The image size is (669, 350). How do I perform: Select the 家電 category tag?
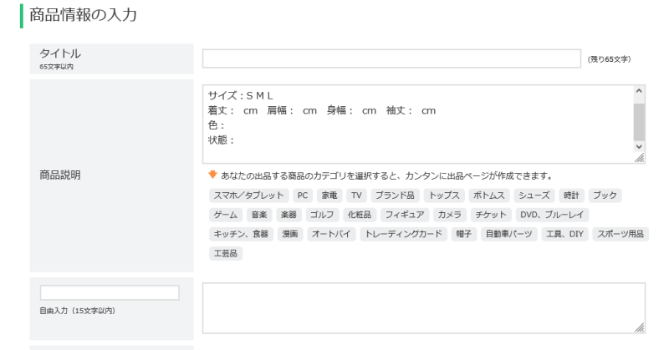pos(330,195)
